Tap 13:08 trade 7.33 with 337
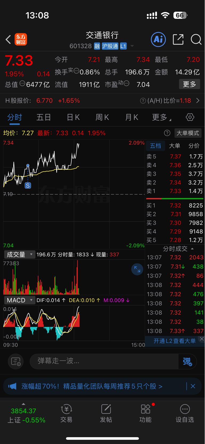The image size is (205, 444). pyautogui.click(x=175, y=331)
